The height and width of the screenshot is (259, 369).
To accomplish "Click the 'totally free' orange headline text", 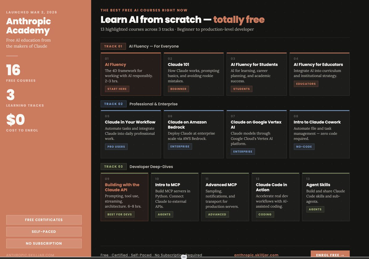I will click(239, 20).
